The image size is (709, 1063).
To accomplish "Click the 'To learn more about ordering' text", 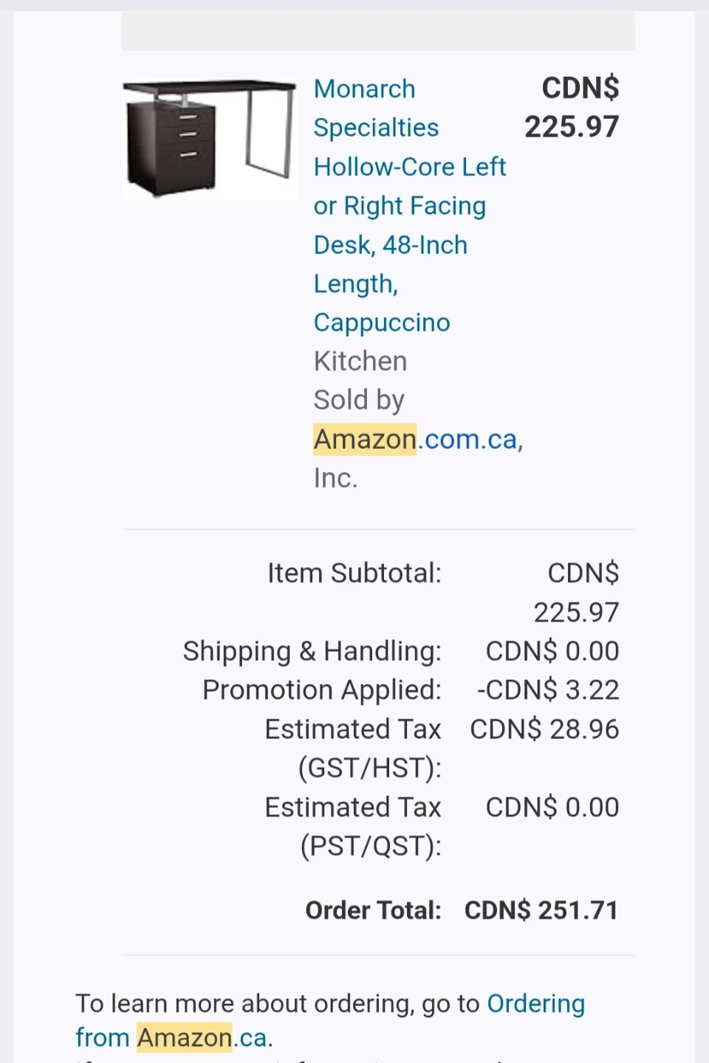I will [x=277, y=1004].
